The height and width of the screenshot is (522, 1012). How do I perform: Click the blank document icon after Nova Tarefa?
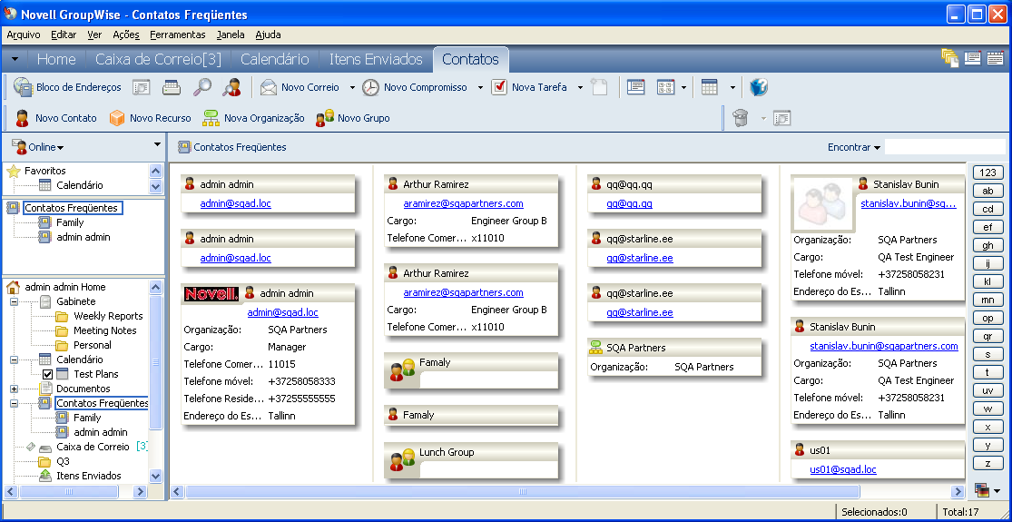click(x=600, y=87)
